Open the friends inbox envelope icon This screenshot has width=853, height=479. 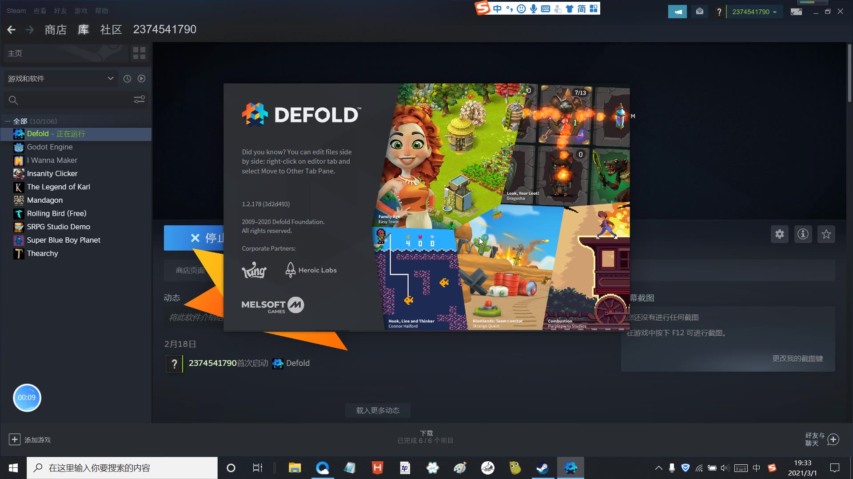click(x=699, y=12)
